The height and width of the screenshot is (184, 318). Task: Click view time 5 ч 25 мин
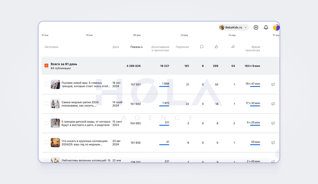253,122
